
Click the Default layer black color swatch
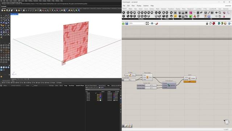pos(100,93)
